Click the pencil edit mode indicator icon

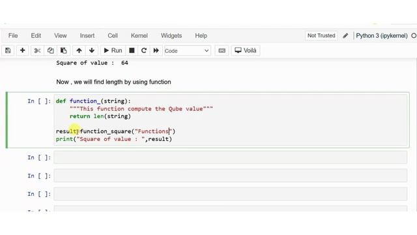(x=345, y=36)
